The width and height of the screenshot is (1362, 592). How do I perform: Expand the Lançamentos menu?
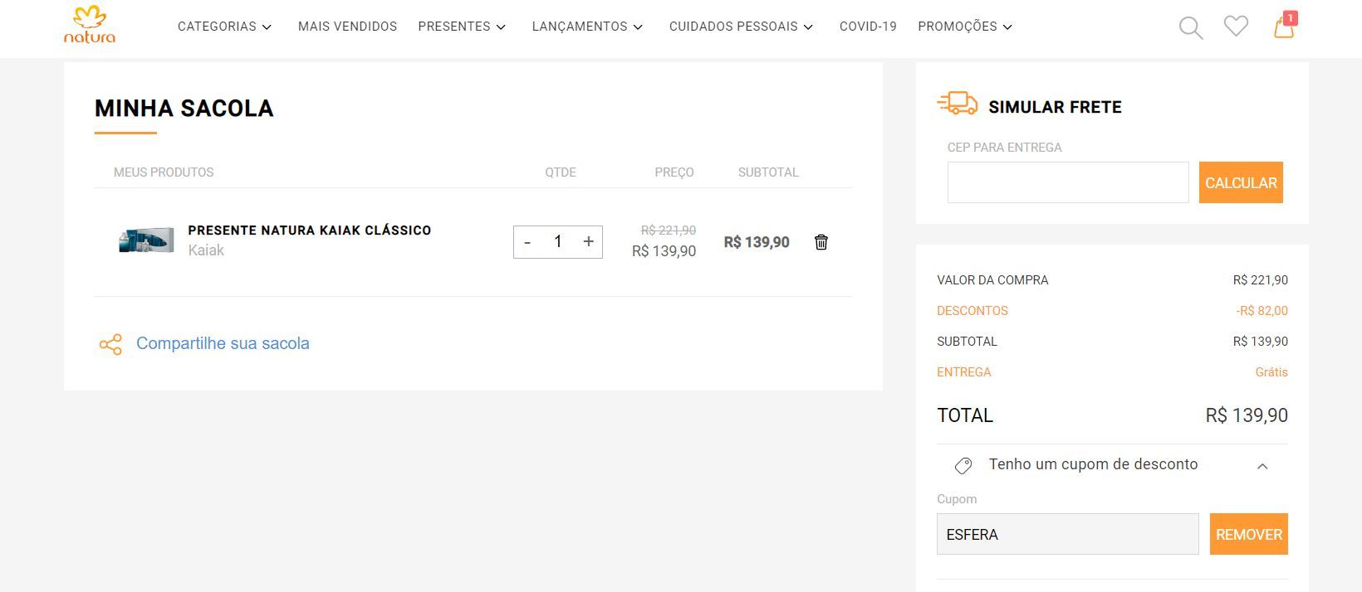pyautogui.click(x=587, y=27)
